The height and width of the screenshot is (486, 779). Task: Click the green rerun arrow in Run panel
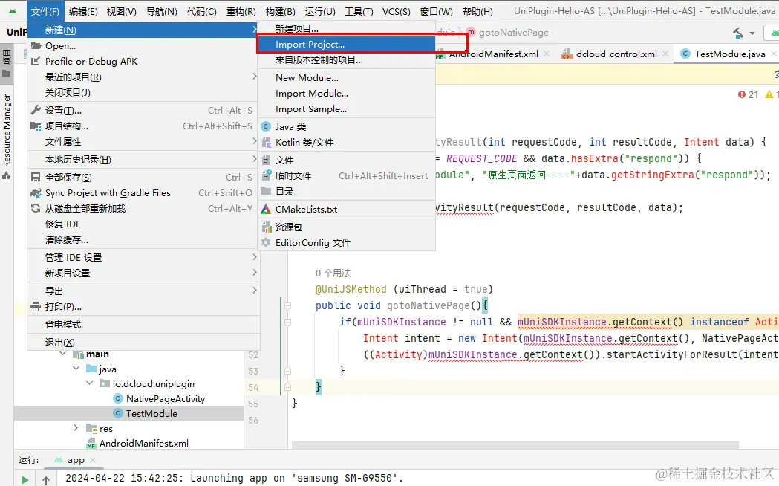pyautogui.click(x=25, y=479)
